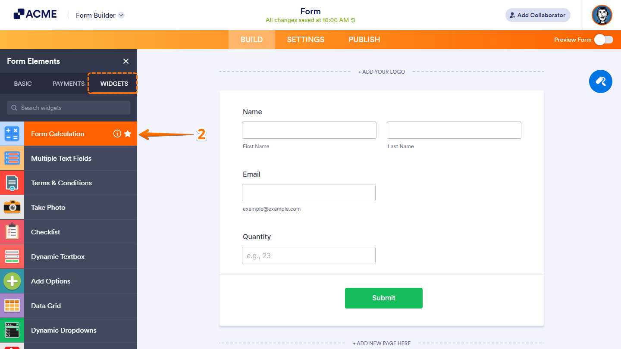Viewport: 621px width, 349px height.
Task: Click inside the Search widgets field
Action: click(68, 107)
